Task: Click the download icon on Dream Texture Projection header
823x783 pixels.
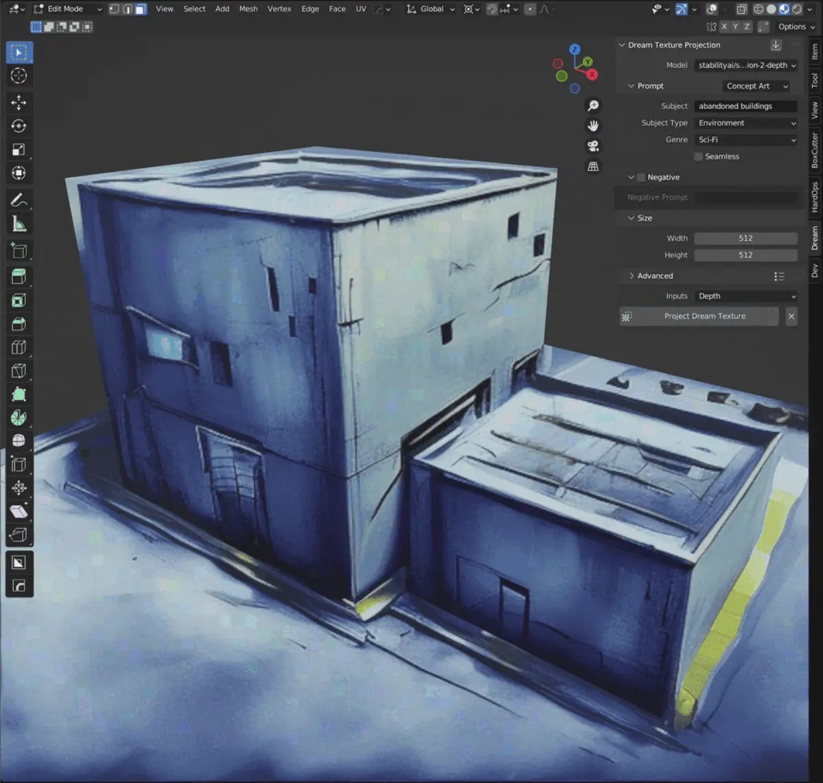Action: 775,45
